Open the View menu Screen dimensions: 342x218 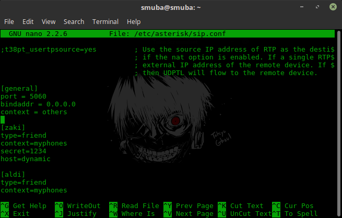click(x=49, y=22)
